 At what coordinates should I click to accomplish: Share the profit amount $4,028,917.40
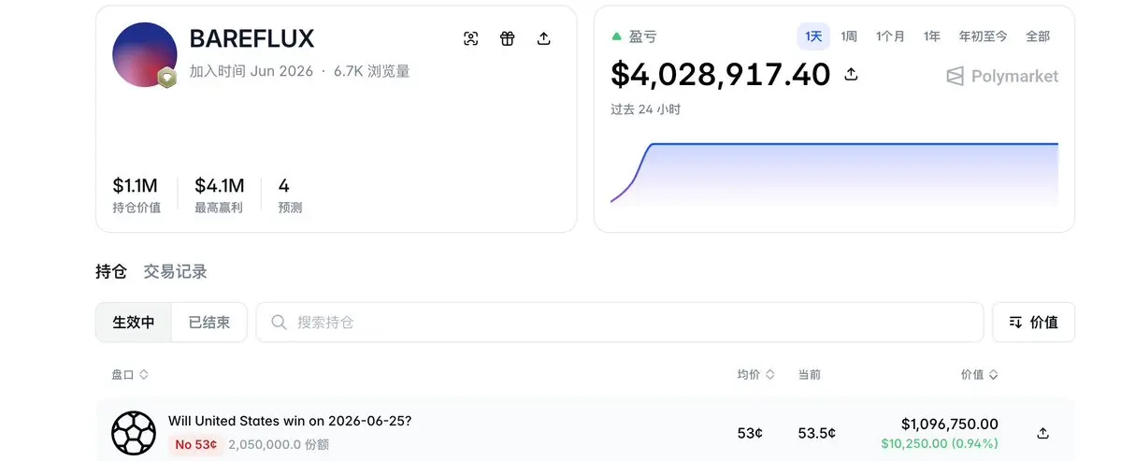pyautogui.click(x=851, y=74)
